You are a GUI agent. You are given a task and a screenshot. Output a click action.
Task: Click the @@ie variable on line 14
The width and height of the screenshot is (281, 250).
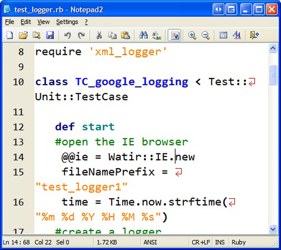click(x=75, y=157)
